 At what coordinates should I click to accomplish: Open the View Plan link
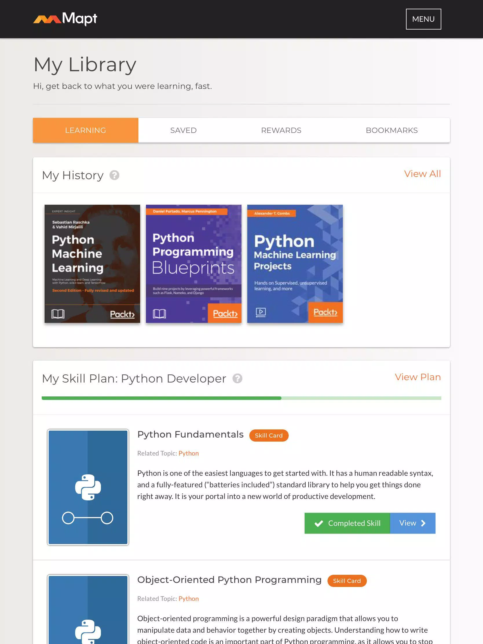tap(418, 377)
